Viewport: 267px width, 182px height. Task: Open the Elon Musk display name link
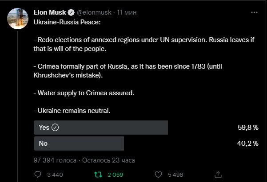[50, 12]
